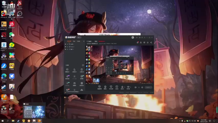Open gift box icon with red badge
The height and width of the screenshot is (123, 218).
tap(138, 43)
